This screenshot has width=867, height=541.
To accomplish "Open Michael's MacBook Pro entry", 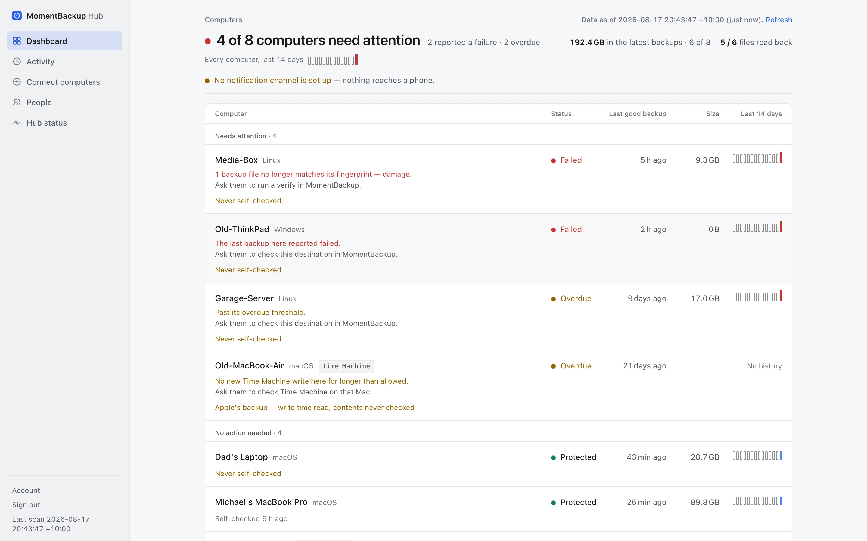I will pyautogui.click(x=261, y=502).
